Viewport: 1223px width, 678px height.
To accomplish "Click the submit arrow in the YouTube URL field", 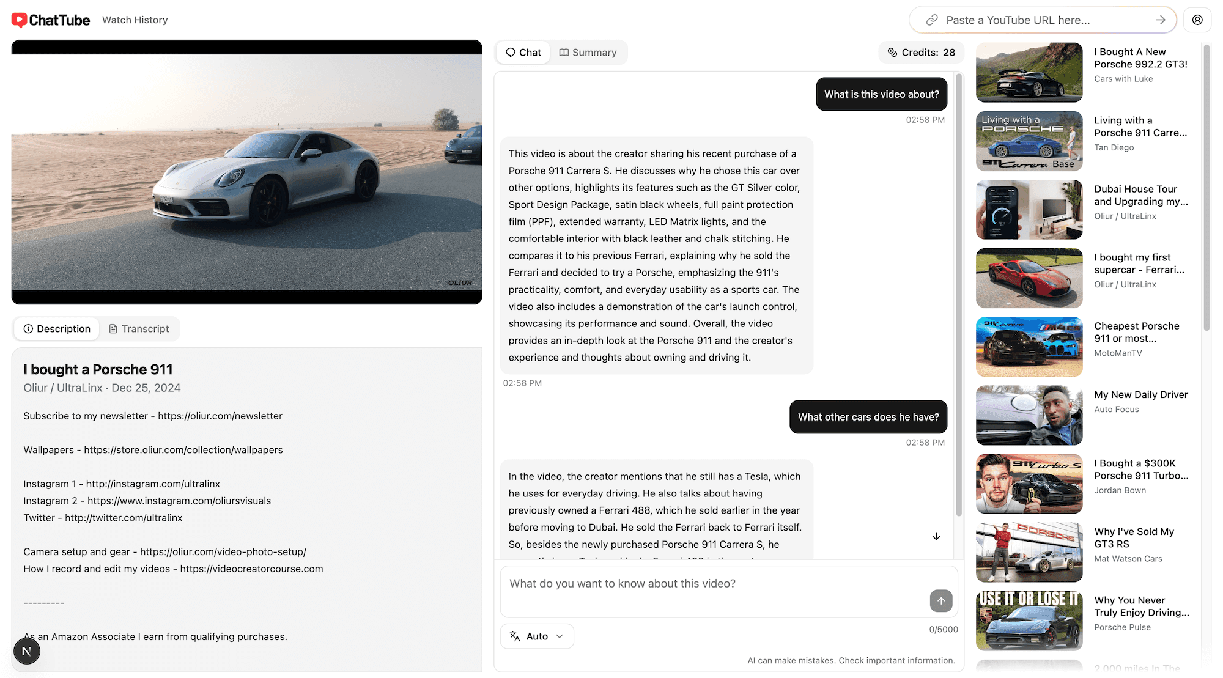I will point(1160,20).
